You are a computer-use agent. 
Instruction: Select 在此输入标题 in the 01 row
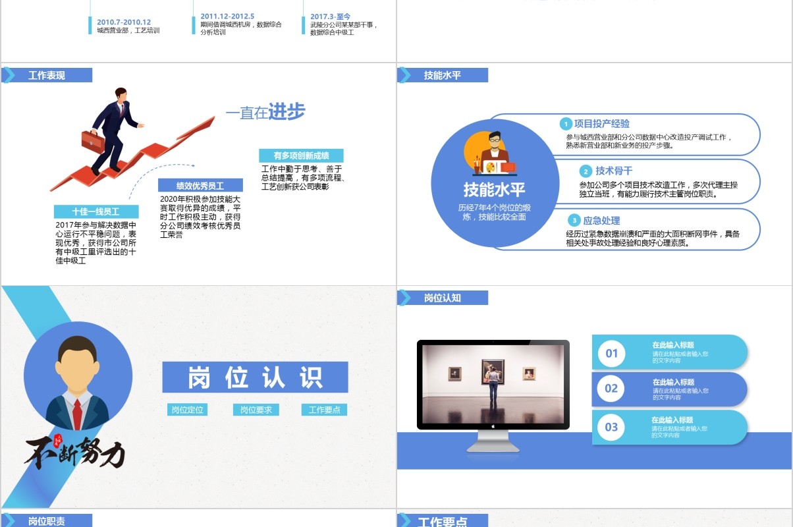click(673, 345)
